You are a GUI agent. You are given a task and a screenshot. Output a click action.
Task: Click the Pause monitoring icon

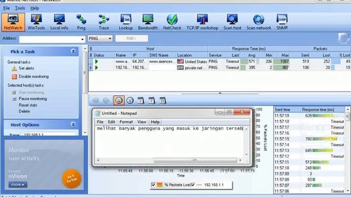pyautogui.click(x=14, y=99)
